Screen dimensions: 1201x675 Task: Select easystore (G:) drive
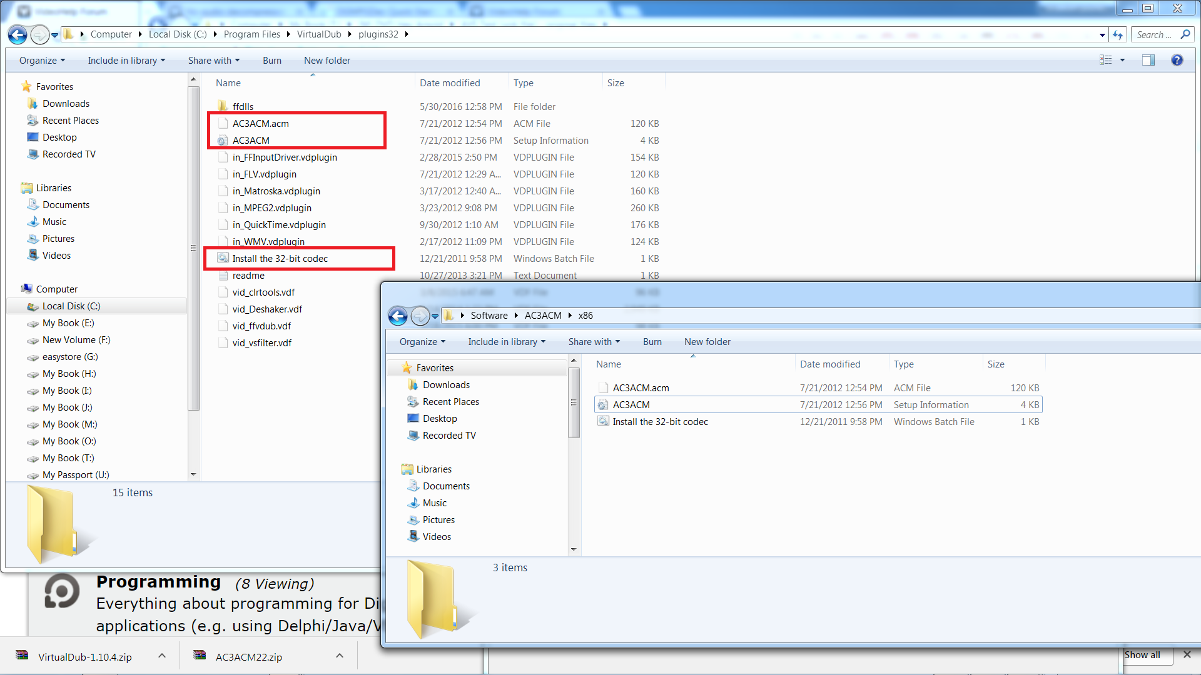click(x=70, y=357)
